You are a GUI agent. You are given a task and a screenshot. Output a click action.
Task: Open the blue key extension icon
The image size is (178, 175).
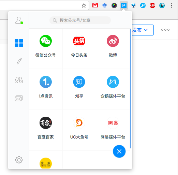(143, 5)
